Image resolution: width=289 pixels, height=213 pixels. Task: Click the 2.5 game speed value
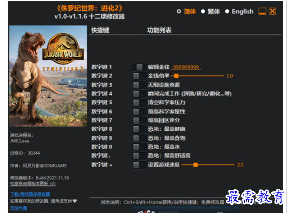click(x=240, y=165)
